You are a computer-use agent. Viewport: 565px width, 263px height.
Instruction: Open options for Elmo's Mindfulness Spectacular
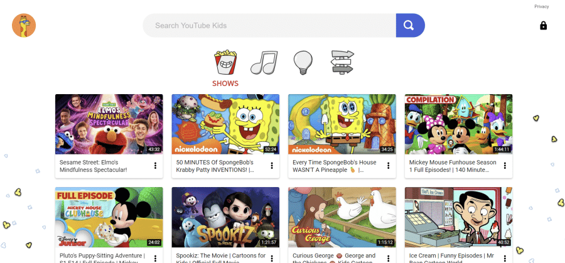tap(155, 166)
